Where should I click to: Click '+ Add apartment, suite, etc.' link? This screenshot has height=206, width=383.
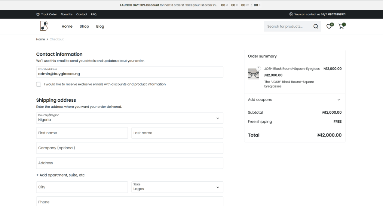pyautogui.click(x=61, y=175)
